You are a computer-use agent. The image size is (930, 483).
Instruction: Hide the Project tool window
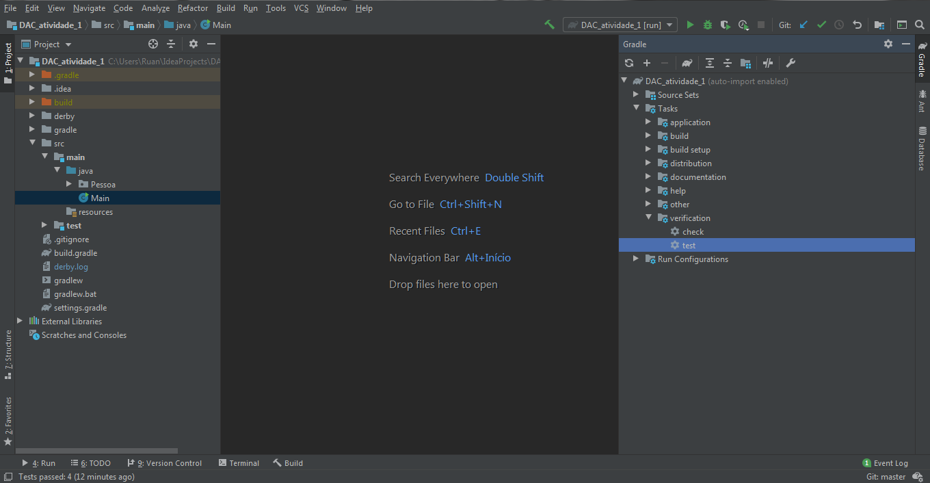[211, 44]
